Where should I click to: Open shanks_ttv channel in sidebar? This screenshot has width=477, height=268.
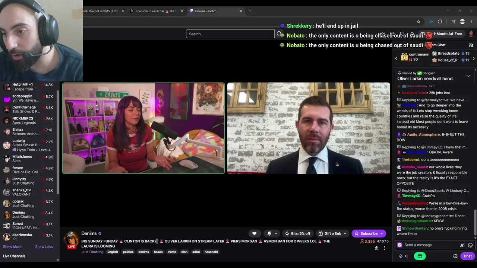28,192
